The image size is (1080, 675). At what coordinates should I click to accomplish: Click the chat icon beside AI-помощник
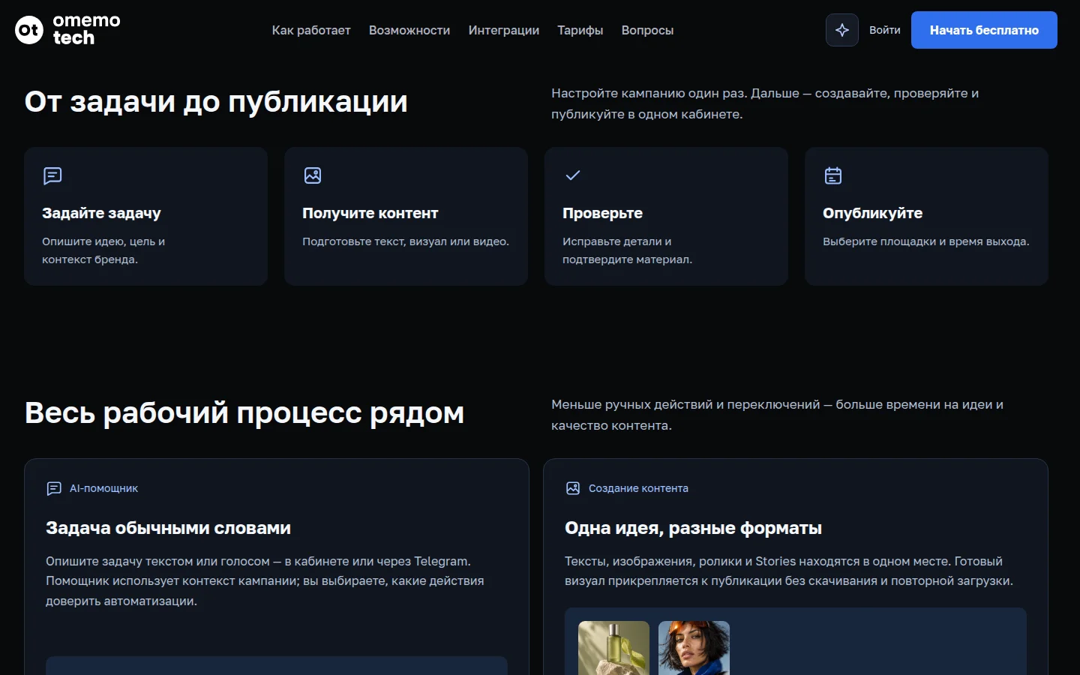(x=54, y=488)
